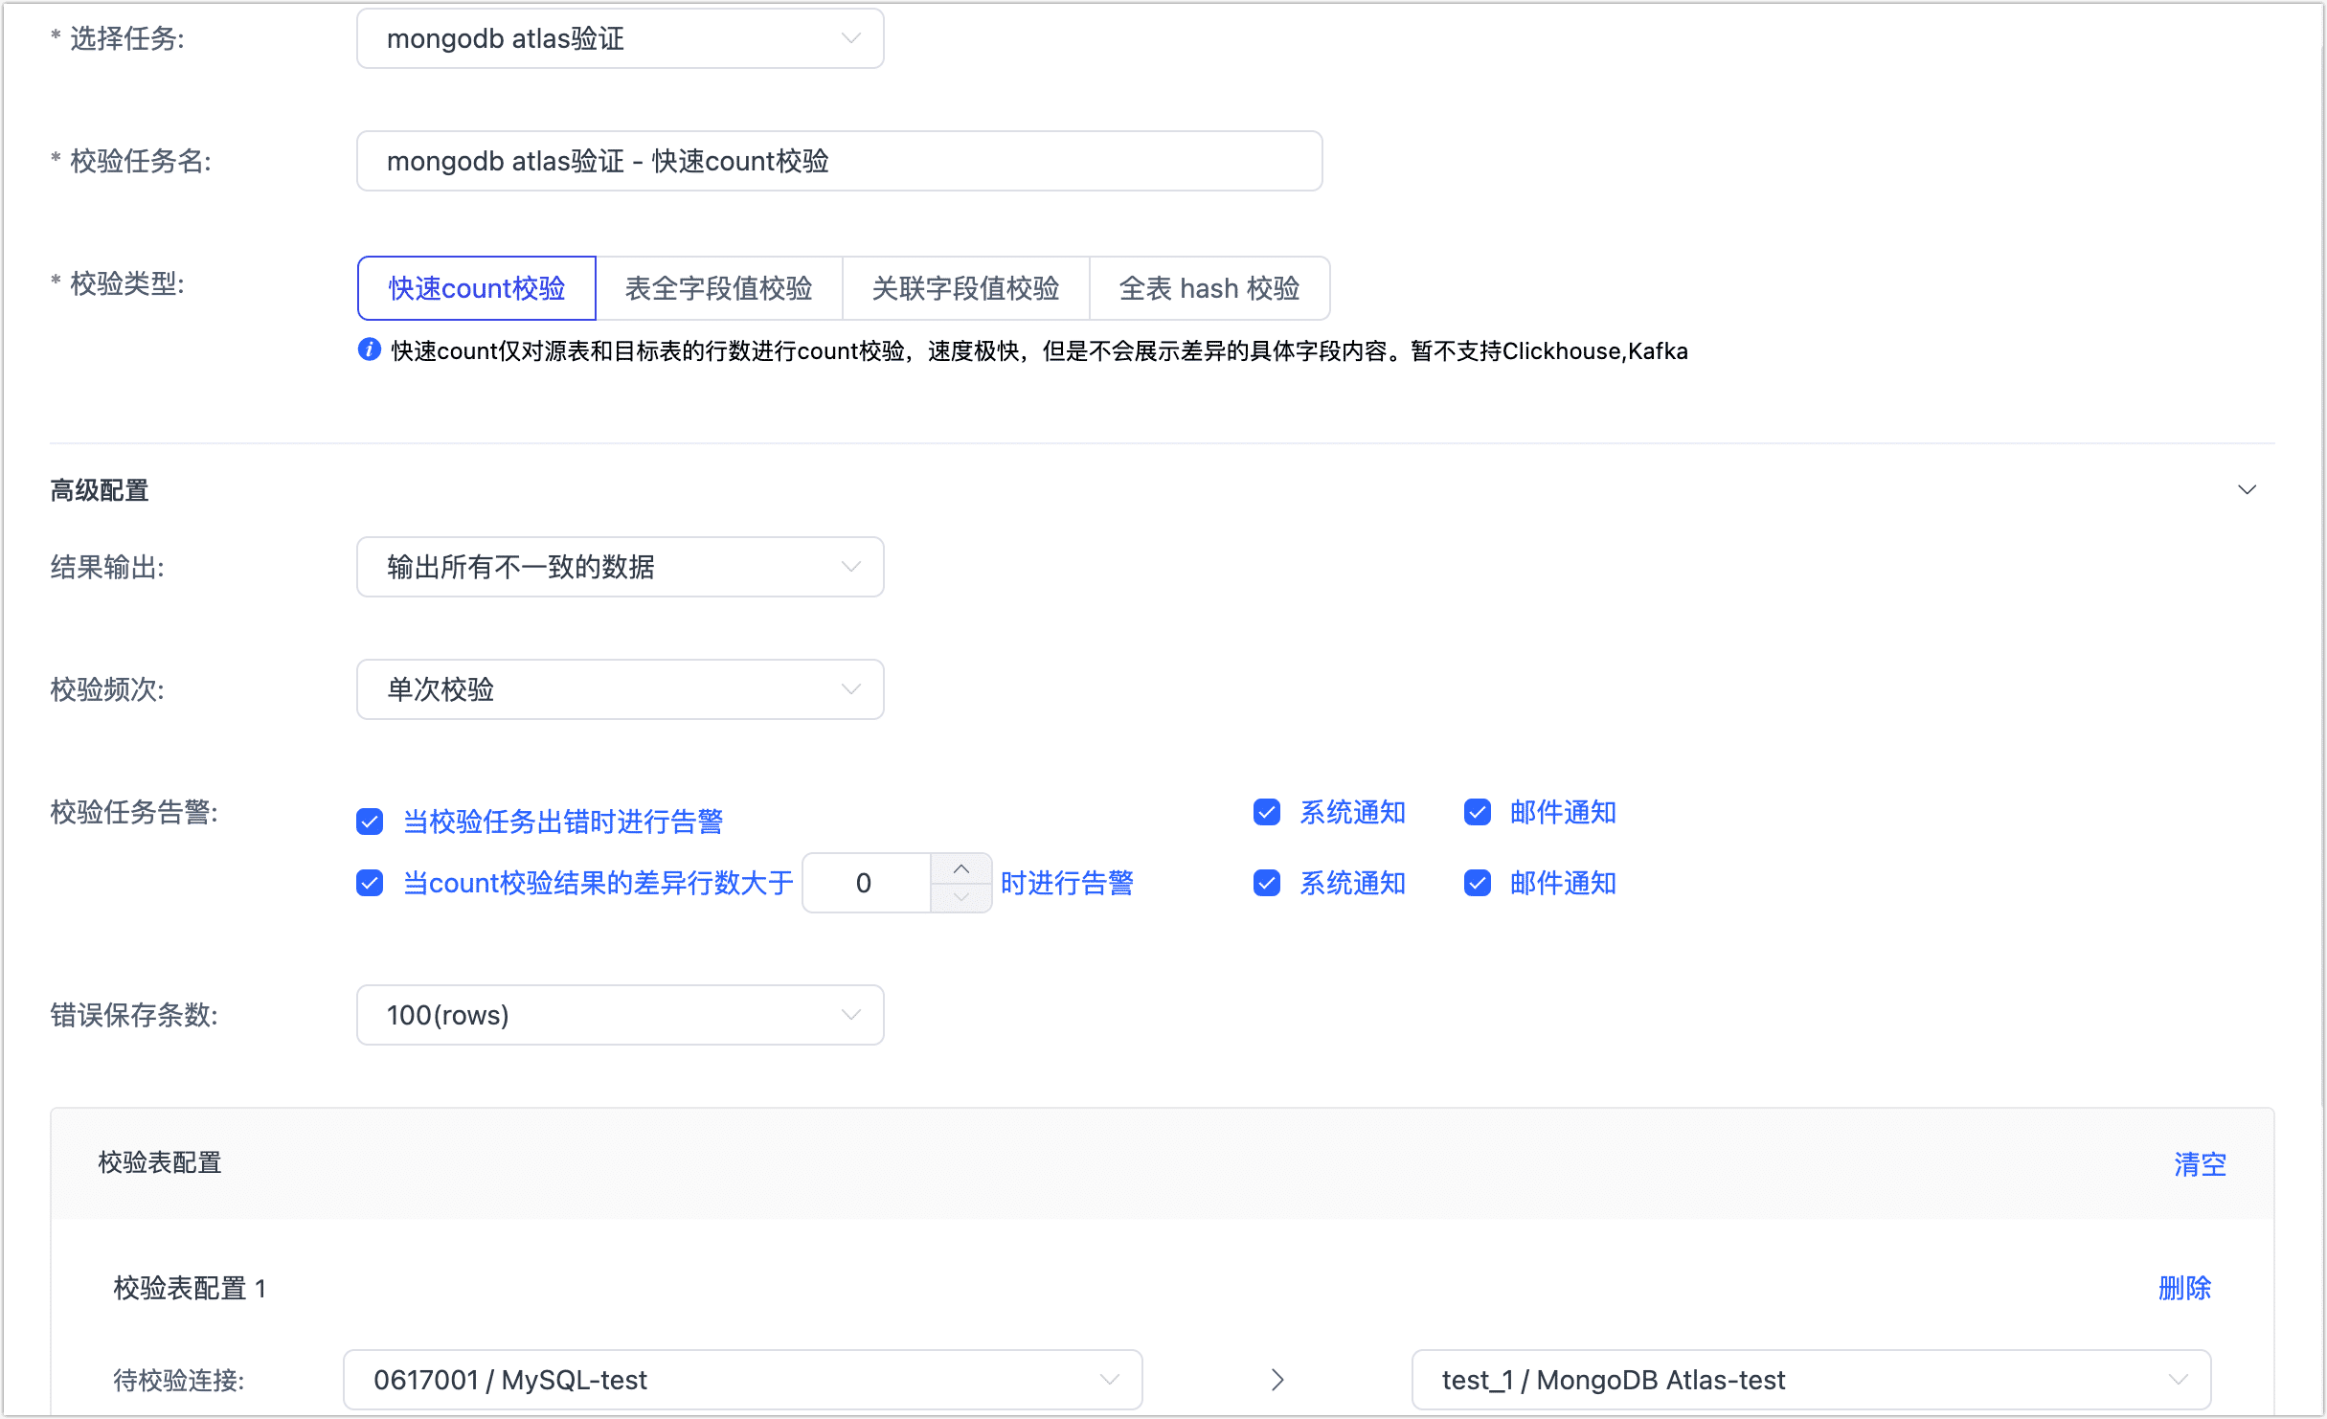Open the 选择任务 dropdown showing mongodb atlas验证

(620, 38)
